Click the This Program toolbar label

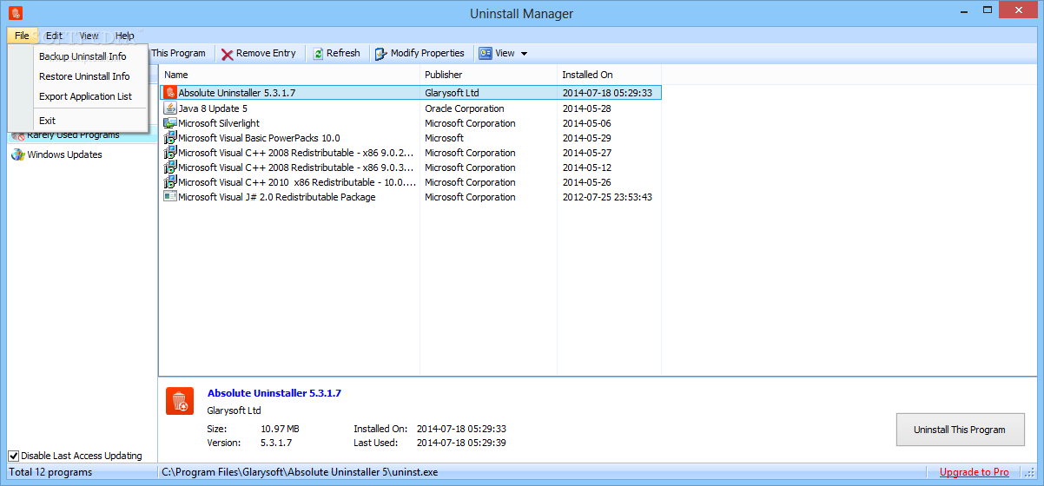pos(178,54)
